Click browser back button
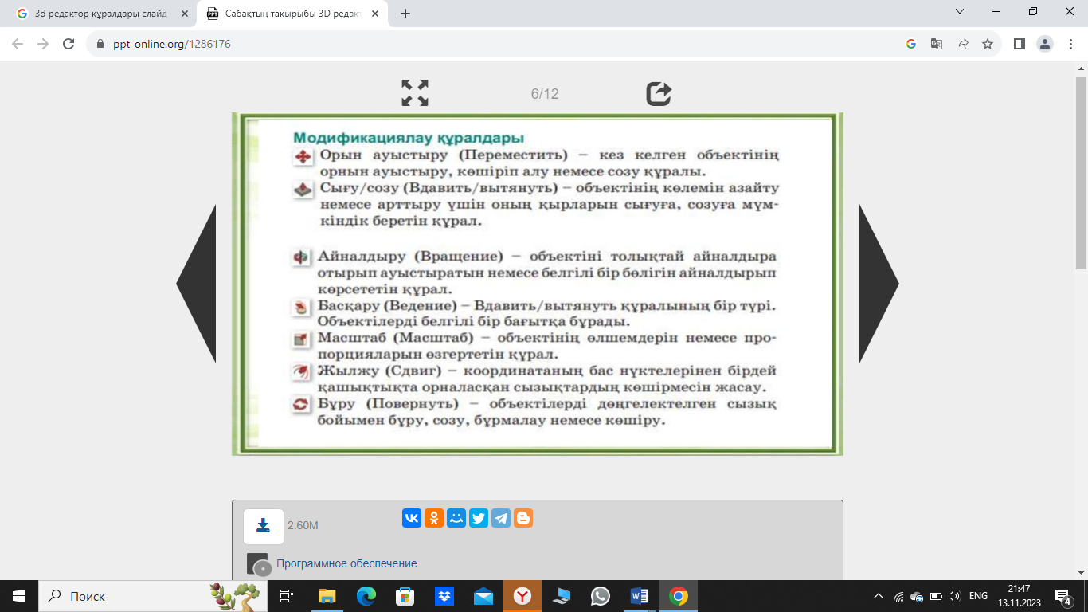Screen dimensions: 1088x612 tap(18, 45)
